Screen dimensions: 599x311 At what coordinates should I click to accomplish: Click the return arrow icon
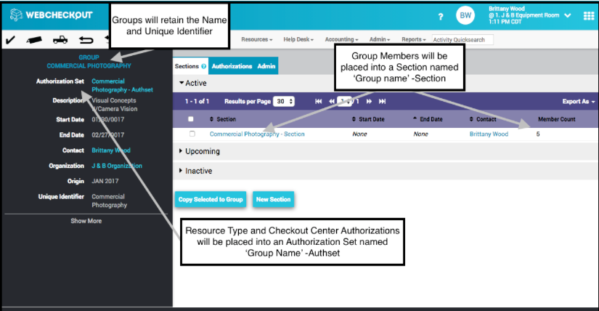click(x=86, y=39)
